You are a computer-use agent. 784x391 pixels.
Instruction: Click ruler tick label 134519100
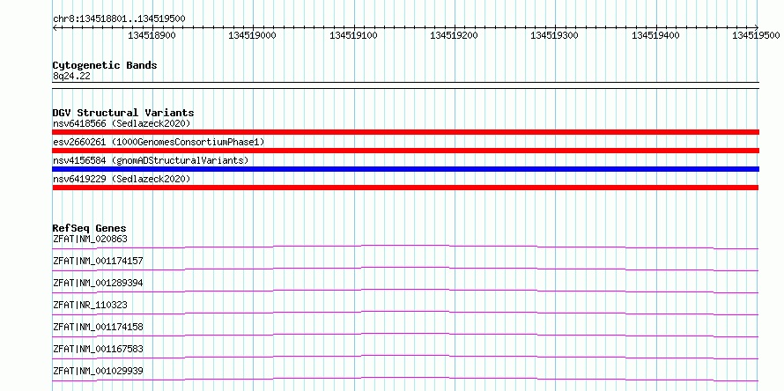353,35
